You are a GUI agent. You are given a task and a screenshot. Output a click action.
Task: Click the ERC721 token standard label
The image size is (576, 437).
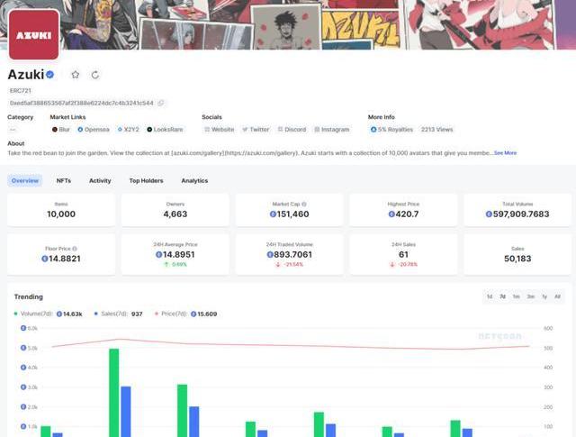tap(21, 90)
